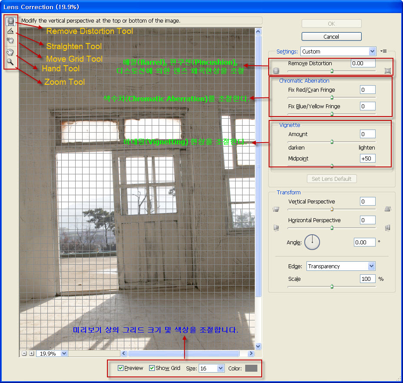
Task: Zoom out with the minus button
Action: point(24,353)
